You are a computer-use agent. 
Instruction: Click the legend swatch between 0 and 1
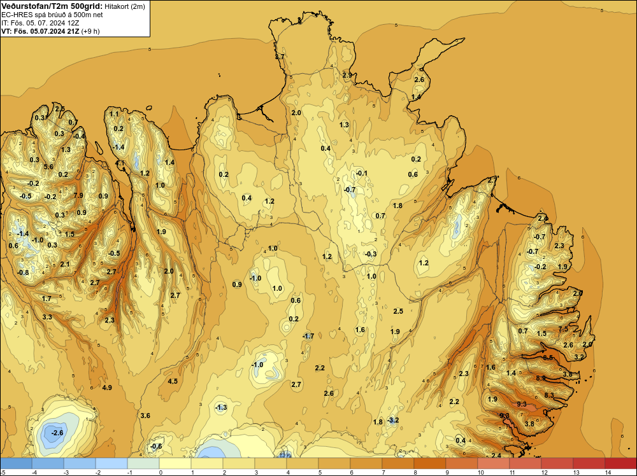176,463
